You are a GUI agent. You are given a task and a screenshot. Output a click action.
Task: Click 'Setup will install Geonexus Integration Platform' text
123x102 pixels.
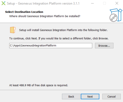pyautogui.click(x=63, y=30)
